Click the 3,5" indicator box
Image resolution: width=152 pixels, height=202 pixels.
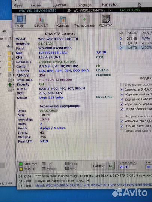[44, 164]
